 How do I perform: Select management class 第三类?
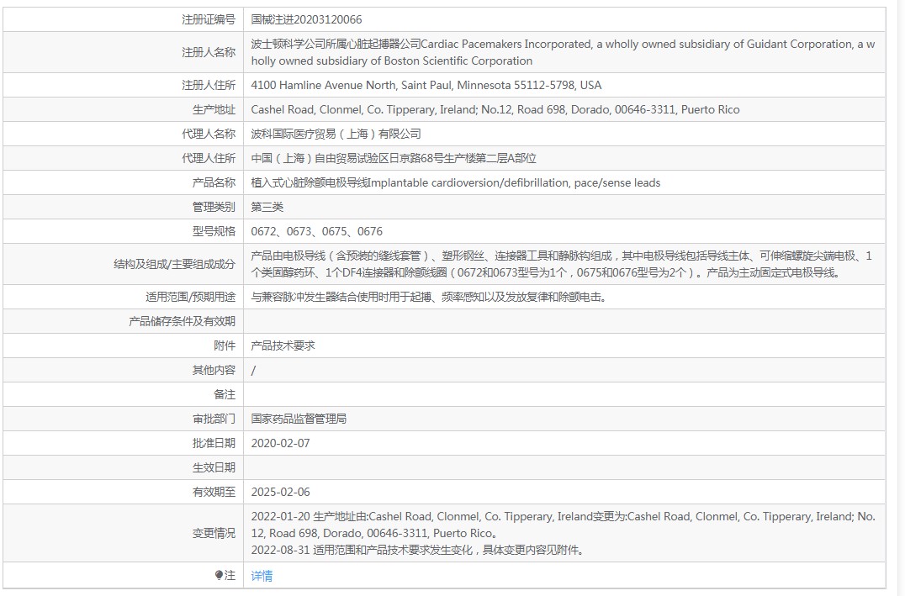click(267, 207)
